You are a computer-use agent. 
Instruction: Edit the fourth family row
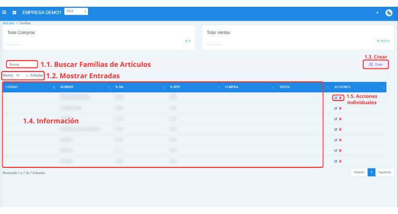tap(336, 130)
